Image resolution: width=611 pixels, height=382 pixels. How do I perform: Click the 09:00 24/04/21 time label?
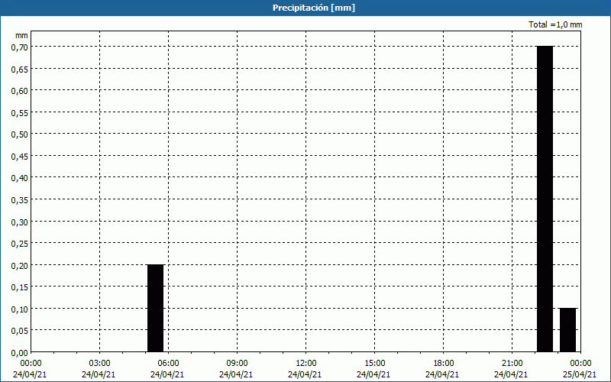(x=236, y=369)
